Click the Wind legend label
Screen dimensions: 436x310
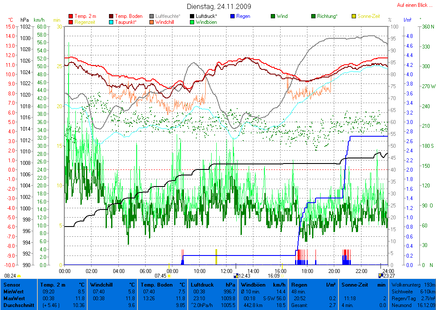(x=282, y=16)
